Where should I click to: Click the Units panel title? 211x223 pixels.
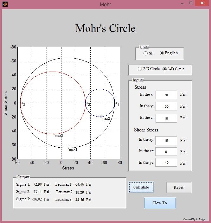pos(144,47)
